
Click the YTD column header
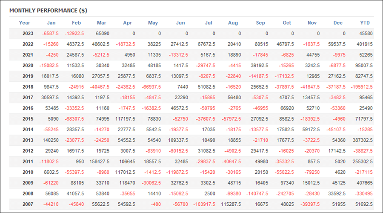[365, 23]
